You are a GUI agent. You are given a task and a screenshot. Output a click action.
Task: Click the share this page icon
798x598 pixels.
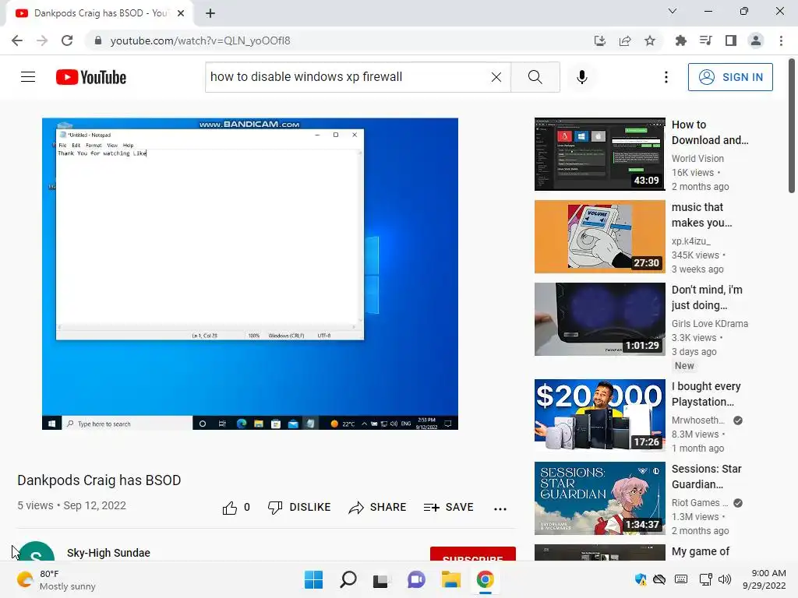pyautogui.click(x=625, y=40)
